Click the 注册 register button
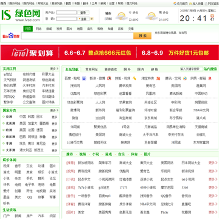Screen dimensions: 219x219 pyautogui.click(x=83, y=19)
